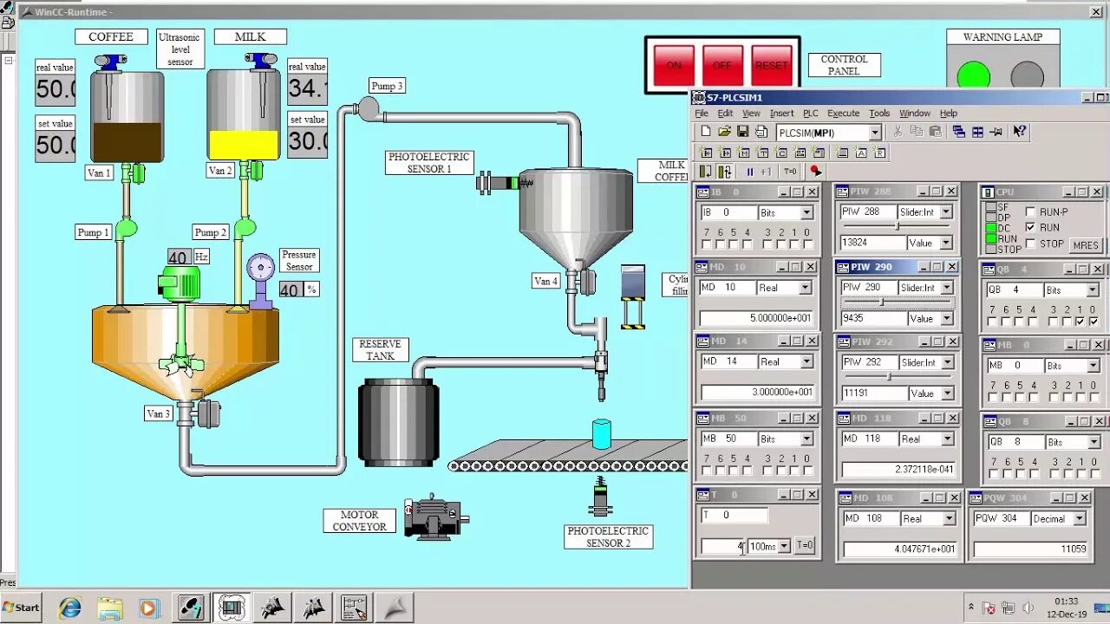Toggle bit 7 checkbox in IB 0 window
Image resolution: width=1110 pixels, height=624 pixels.
pos(707,244)
